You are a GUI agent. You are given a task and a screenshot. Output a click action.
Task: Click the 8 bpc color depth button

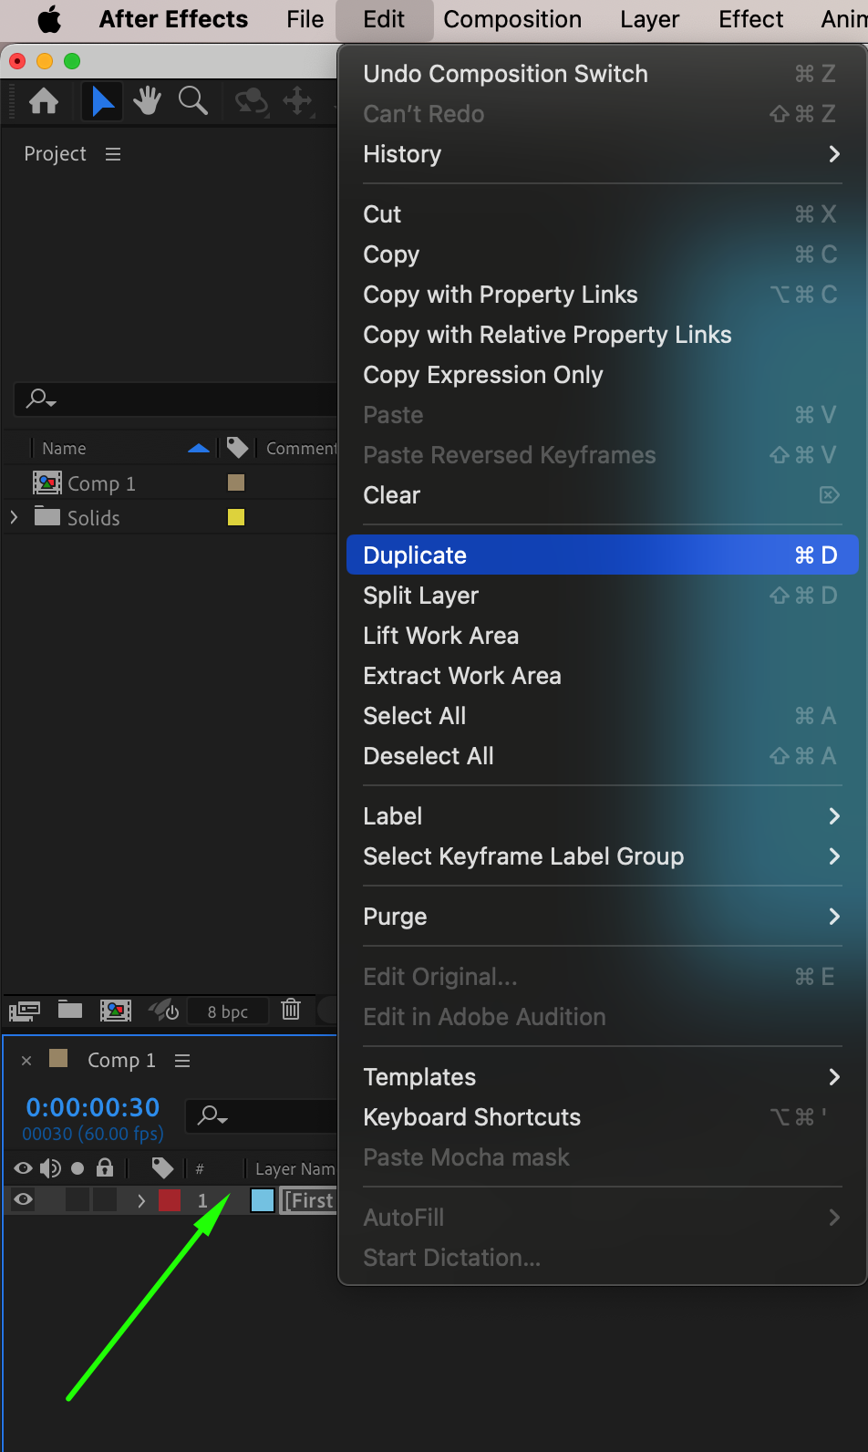click(x=227, y=1011)
